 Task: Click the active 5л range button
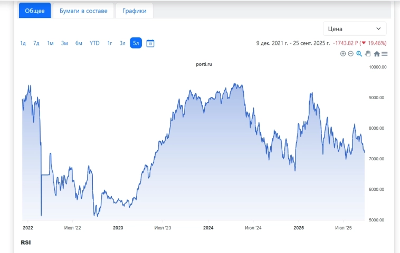136,43
